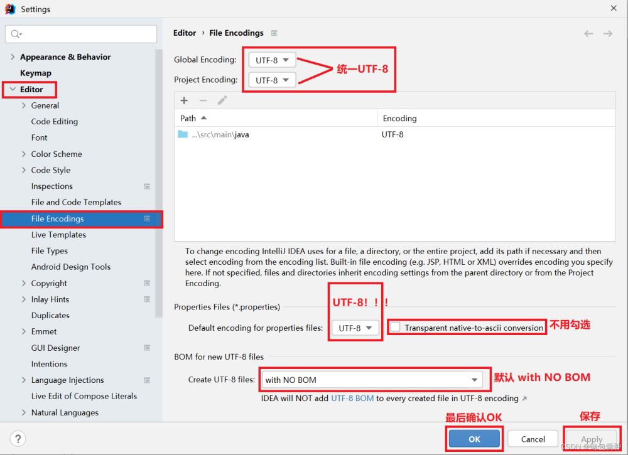Screen dimensions: 628x455
Task: Select the Keymap settings item
Action: click(36, 73)
